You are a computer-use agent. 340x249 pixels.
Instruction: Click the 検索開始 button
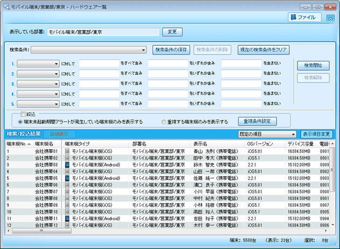(x=313, y=65)
